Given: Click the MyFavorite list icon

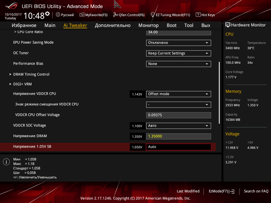Looking at the screenshot, I should [82, 15].
